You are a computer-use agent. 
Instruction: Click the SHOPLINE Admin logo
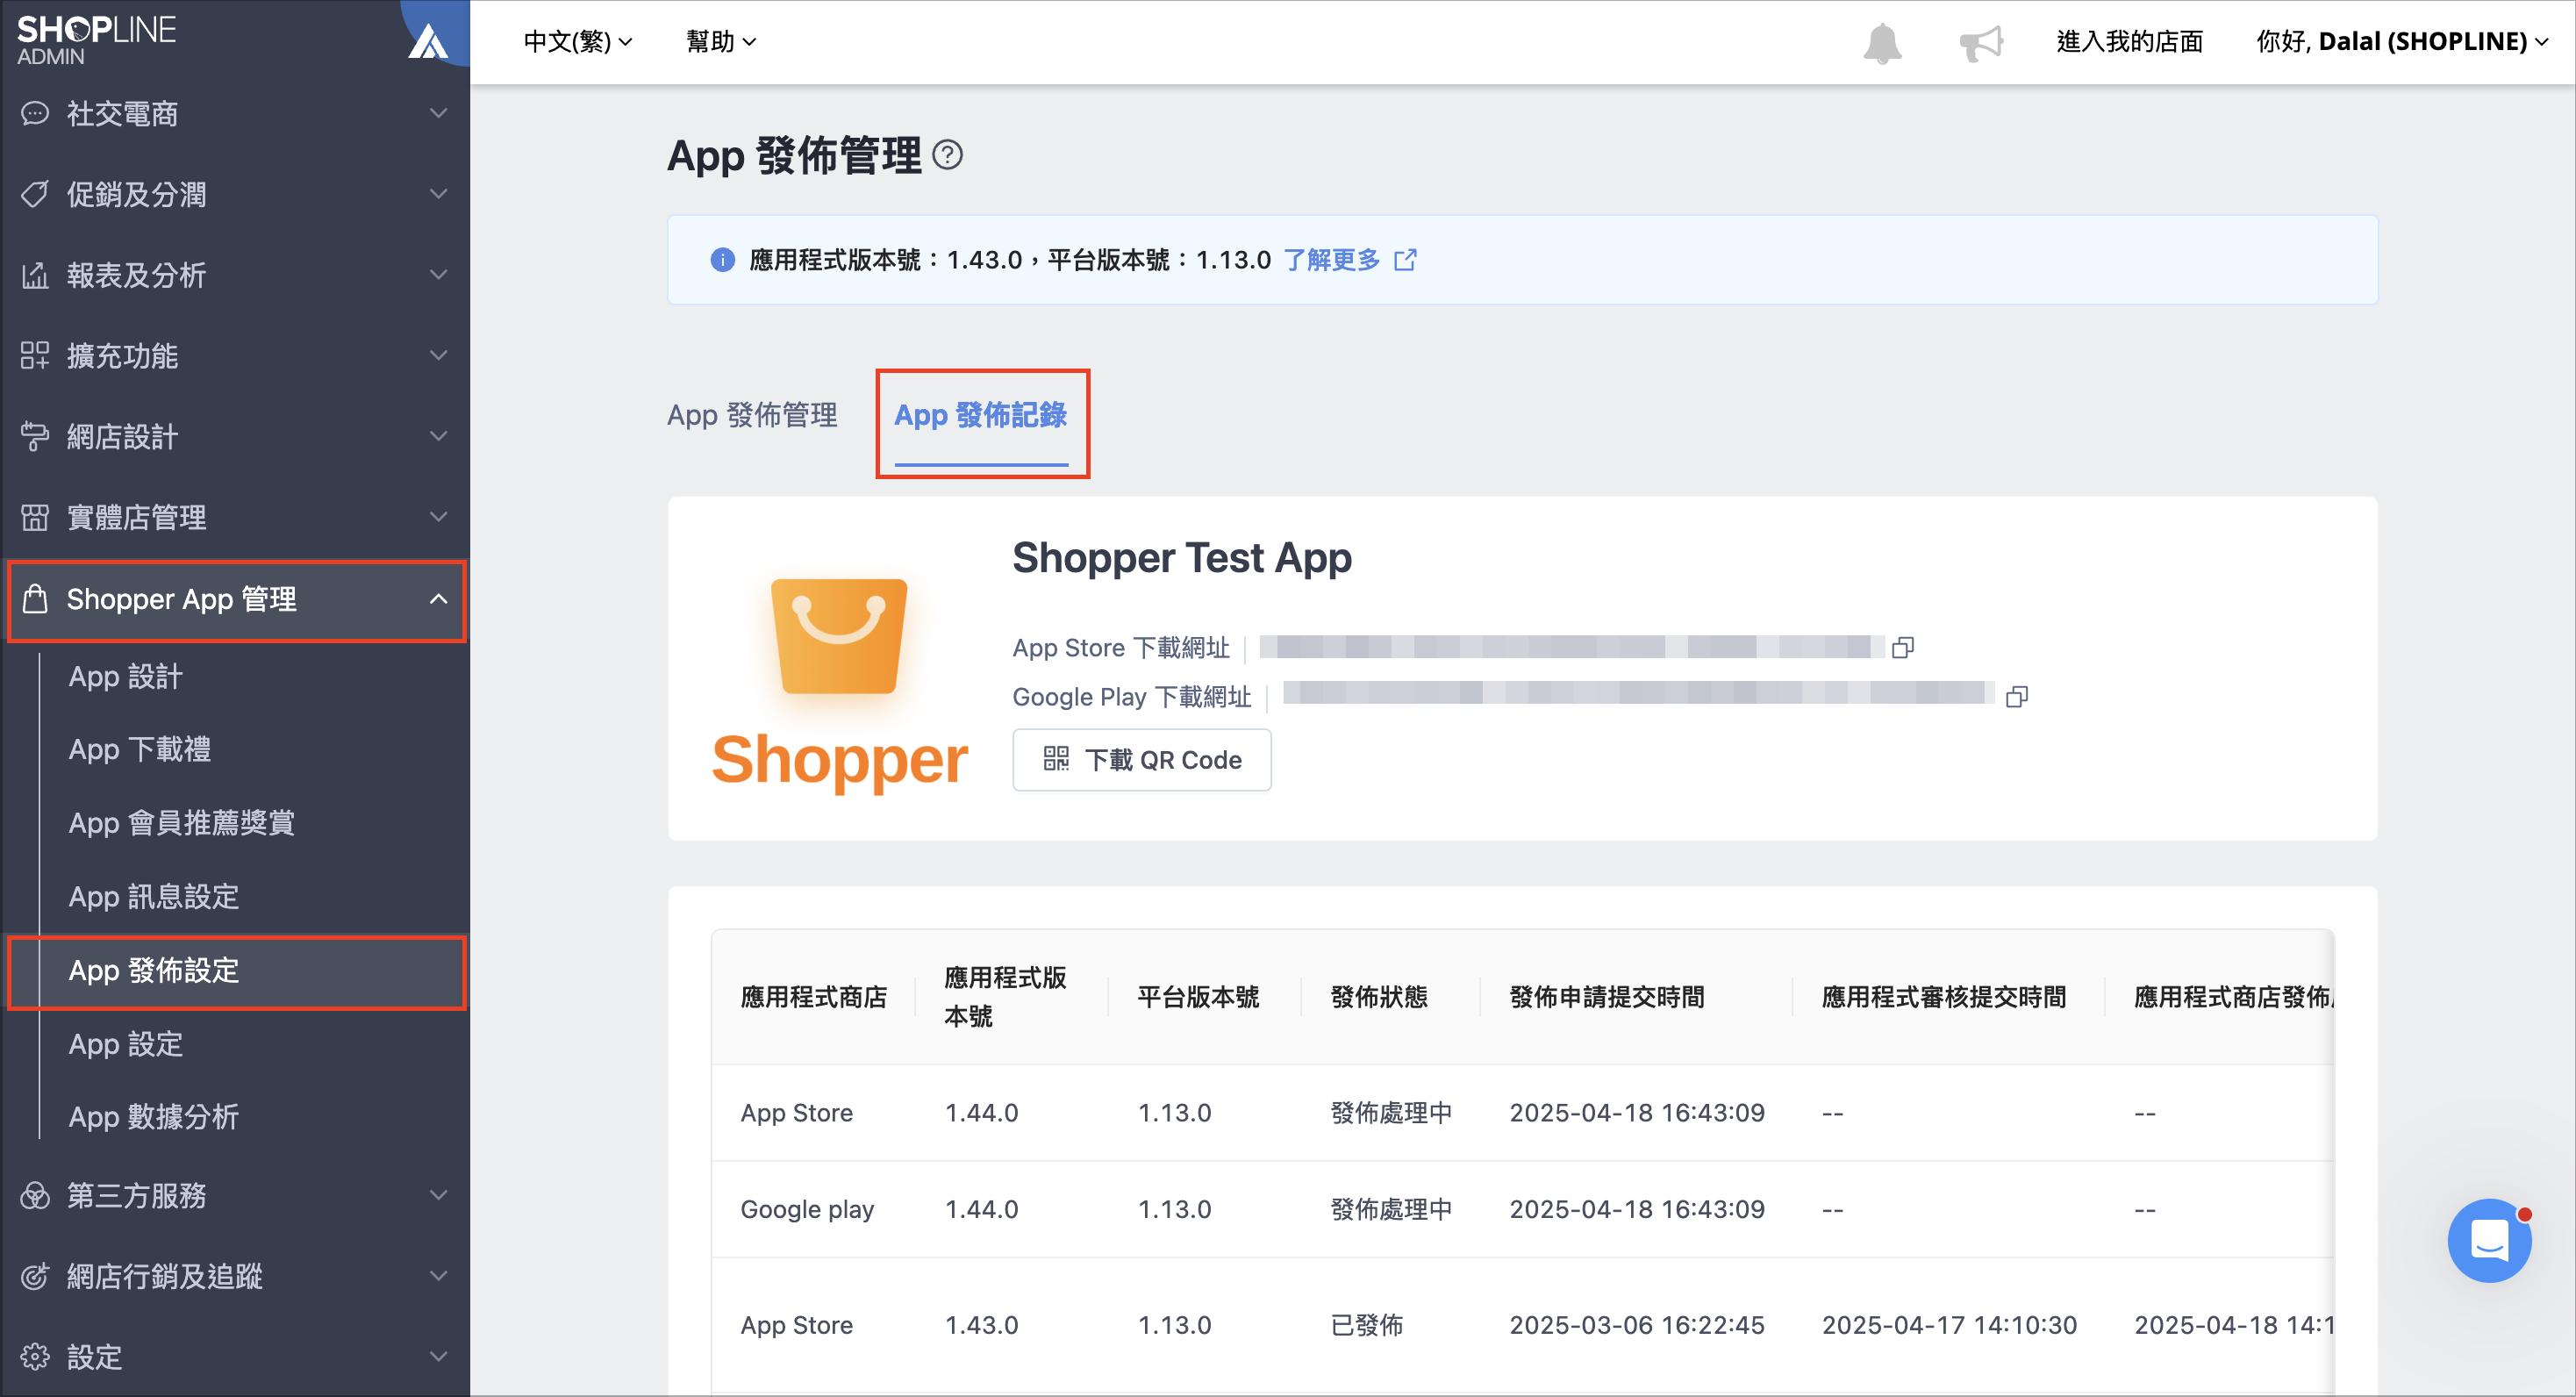point(96,40)
